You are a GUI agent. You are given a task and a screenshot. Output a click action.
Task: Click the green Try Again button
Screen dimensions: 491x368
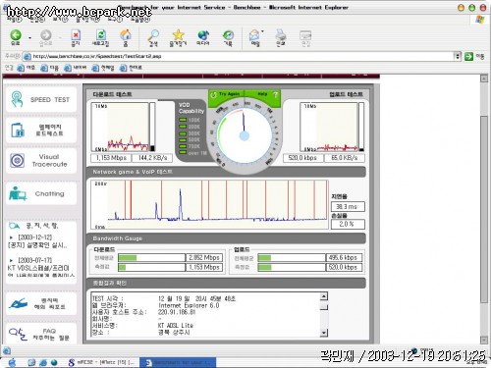tap(226, 94)
